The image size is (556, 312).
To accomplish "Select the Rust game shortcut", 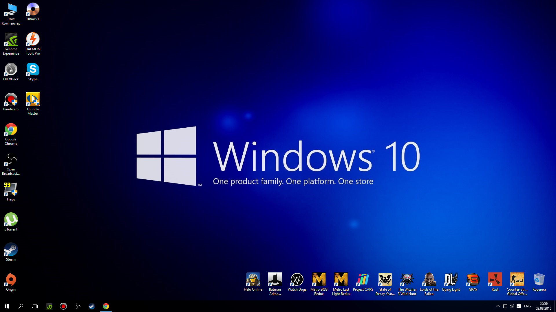I will click(x=495, y=282).
